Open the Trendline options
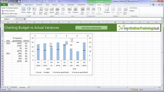The width and height of the screenshot is (164, 92). point(107,11)
